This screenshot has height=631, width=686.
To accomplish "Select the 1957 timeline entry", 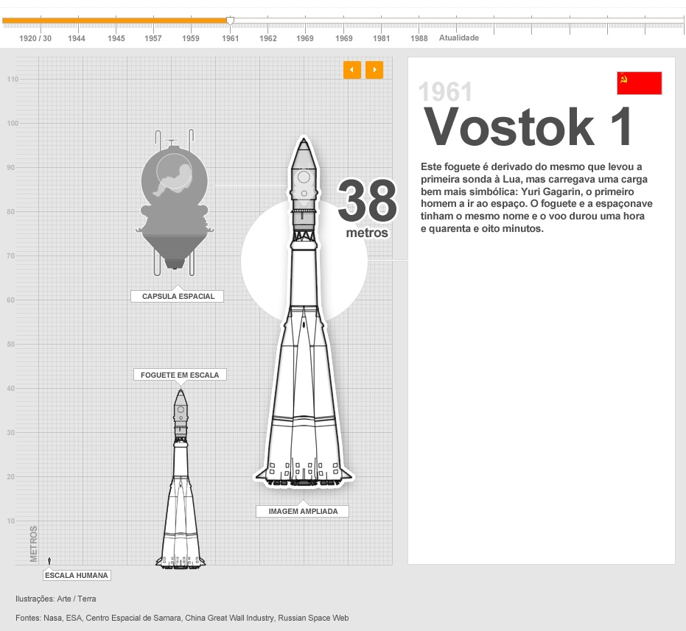I will (x=153, y=38).
